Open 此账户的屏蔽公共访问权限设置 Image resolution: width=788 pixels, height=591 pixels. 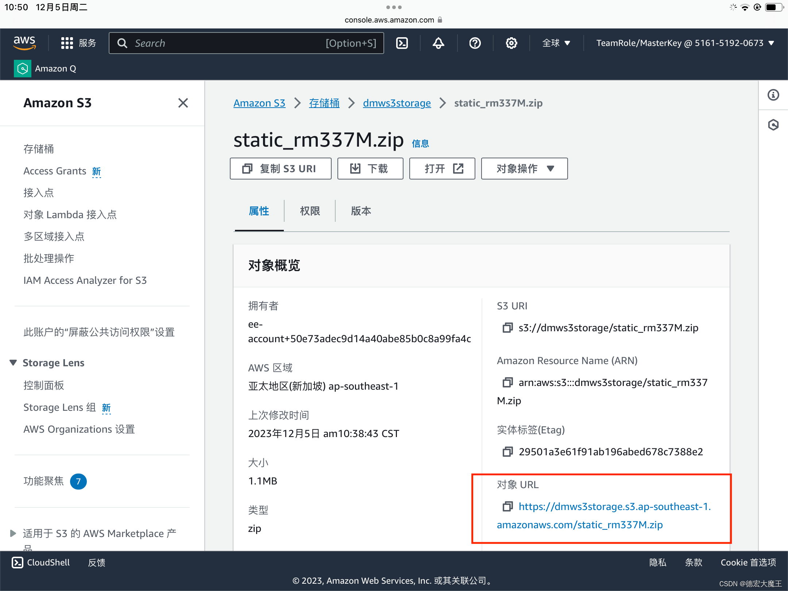(99, 332)
